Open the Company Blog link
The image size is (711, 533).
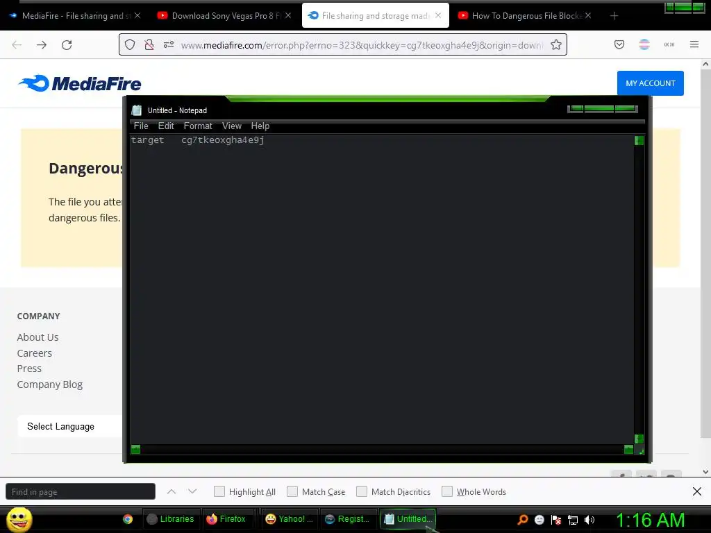coord(50,384)
